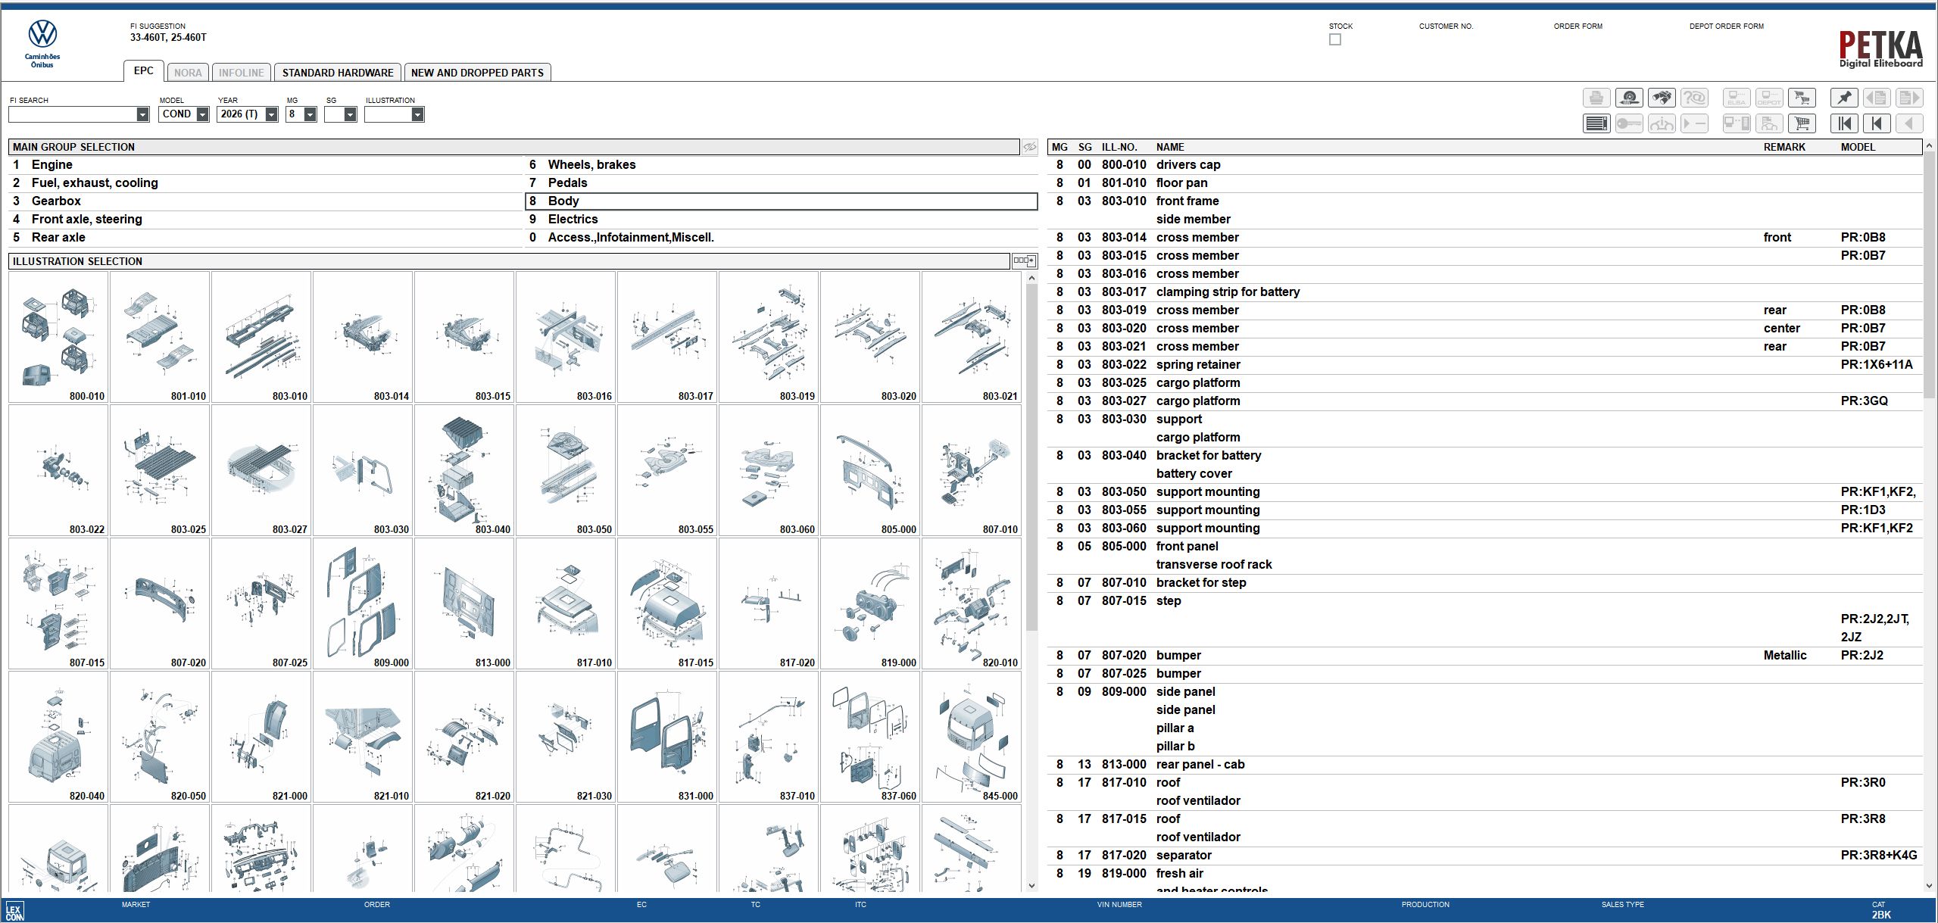Toggle the eye icon to hide main group selection
Viewport: 1938px width, 923px height.
tap(1029, 146)
